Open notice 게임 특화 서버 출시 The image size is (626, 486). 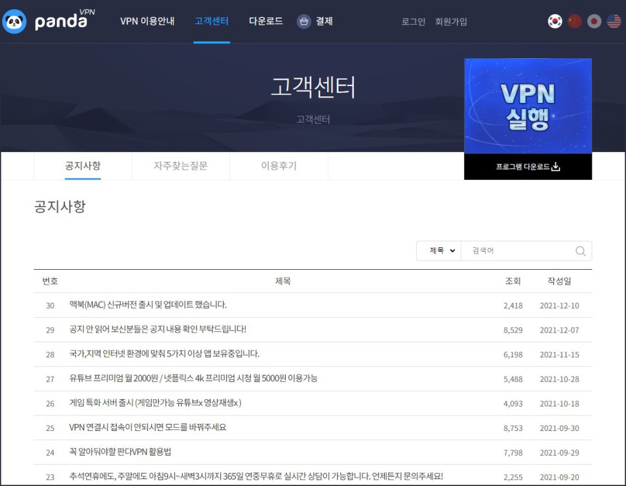coord(156,403)
